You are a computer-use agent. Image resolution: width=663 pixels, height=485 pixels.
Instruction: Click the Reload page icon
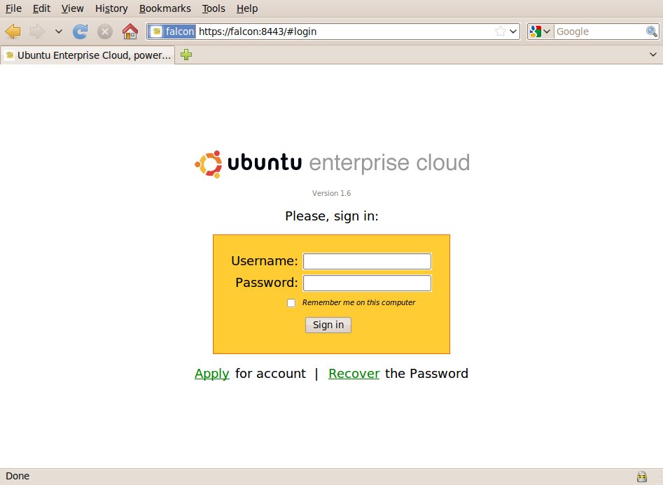point(81,31)
